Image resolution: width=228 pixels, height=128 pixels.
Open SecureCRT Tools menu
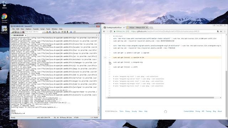point(48,29)
